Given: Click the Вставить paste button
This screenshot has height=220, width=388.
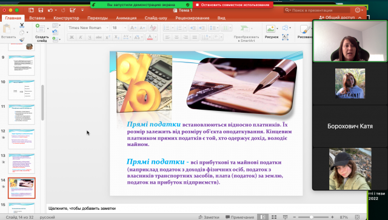Looking at the screenshot, I should click(x=8, y=32).
